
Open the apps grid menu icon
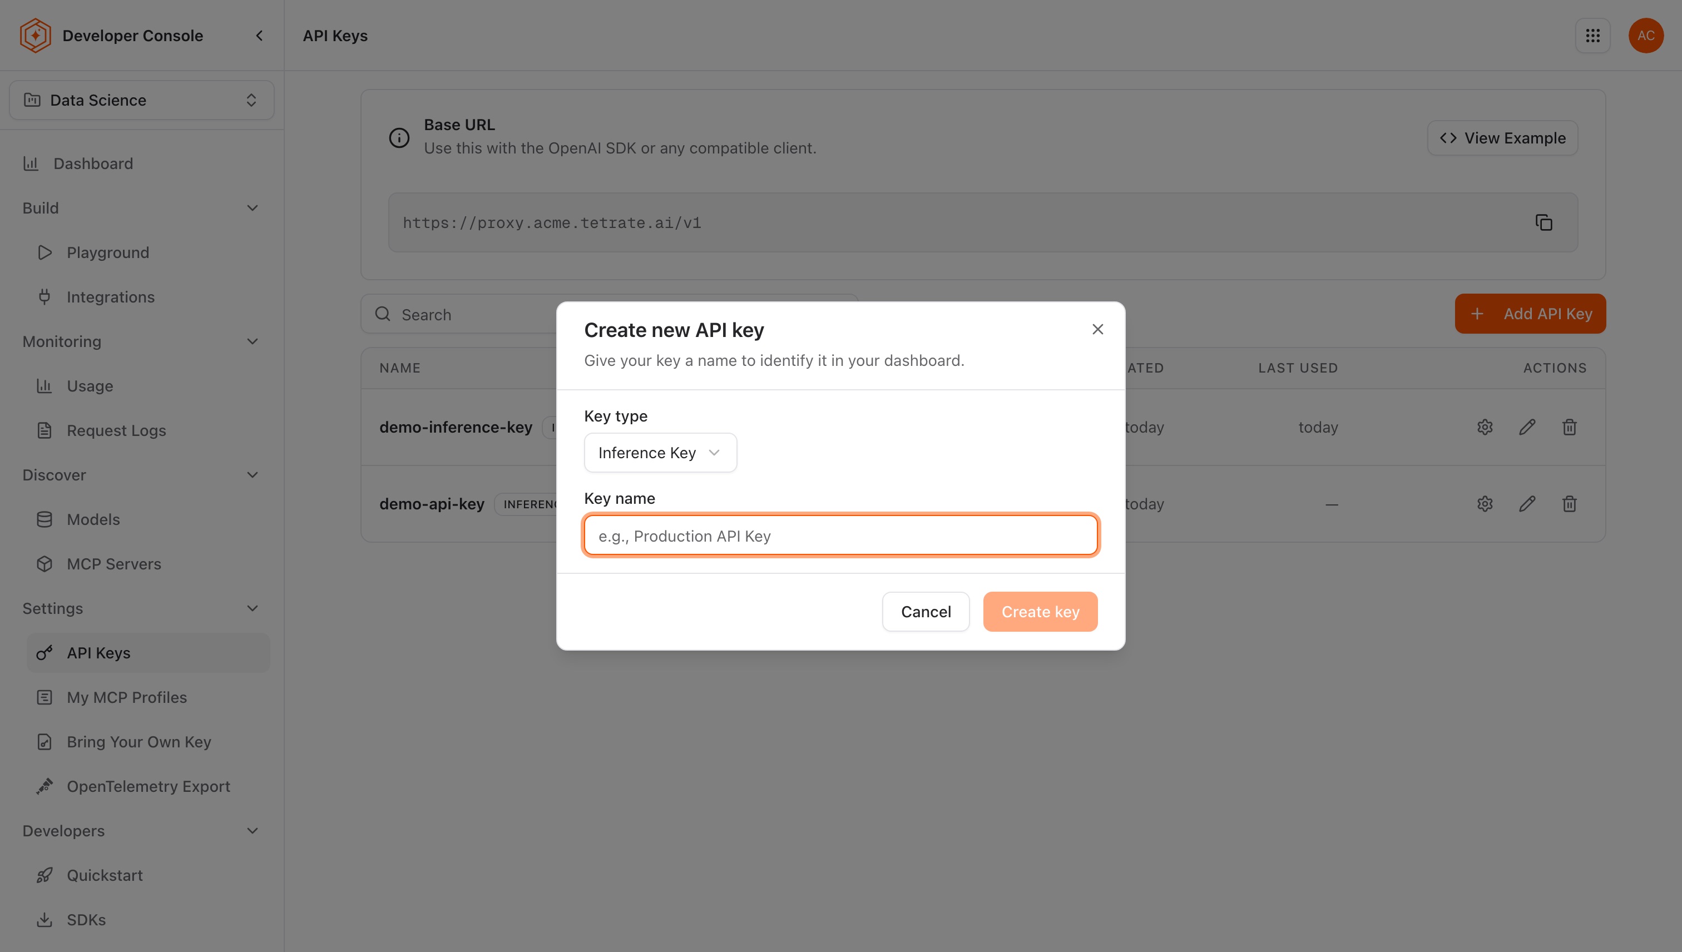pos(1592,35)
